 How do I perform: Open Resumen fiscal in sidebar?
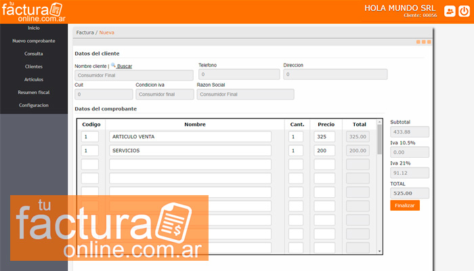34,92
